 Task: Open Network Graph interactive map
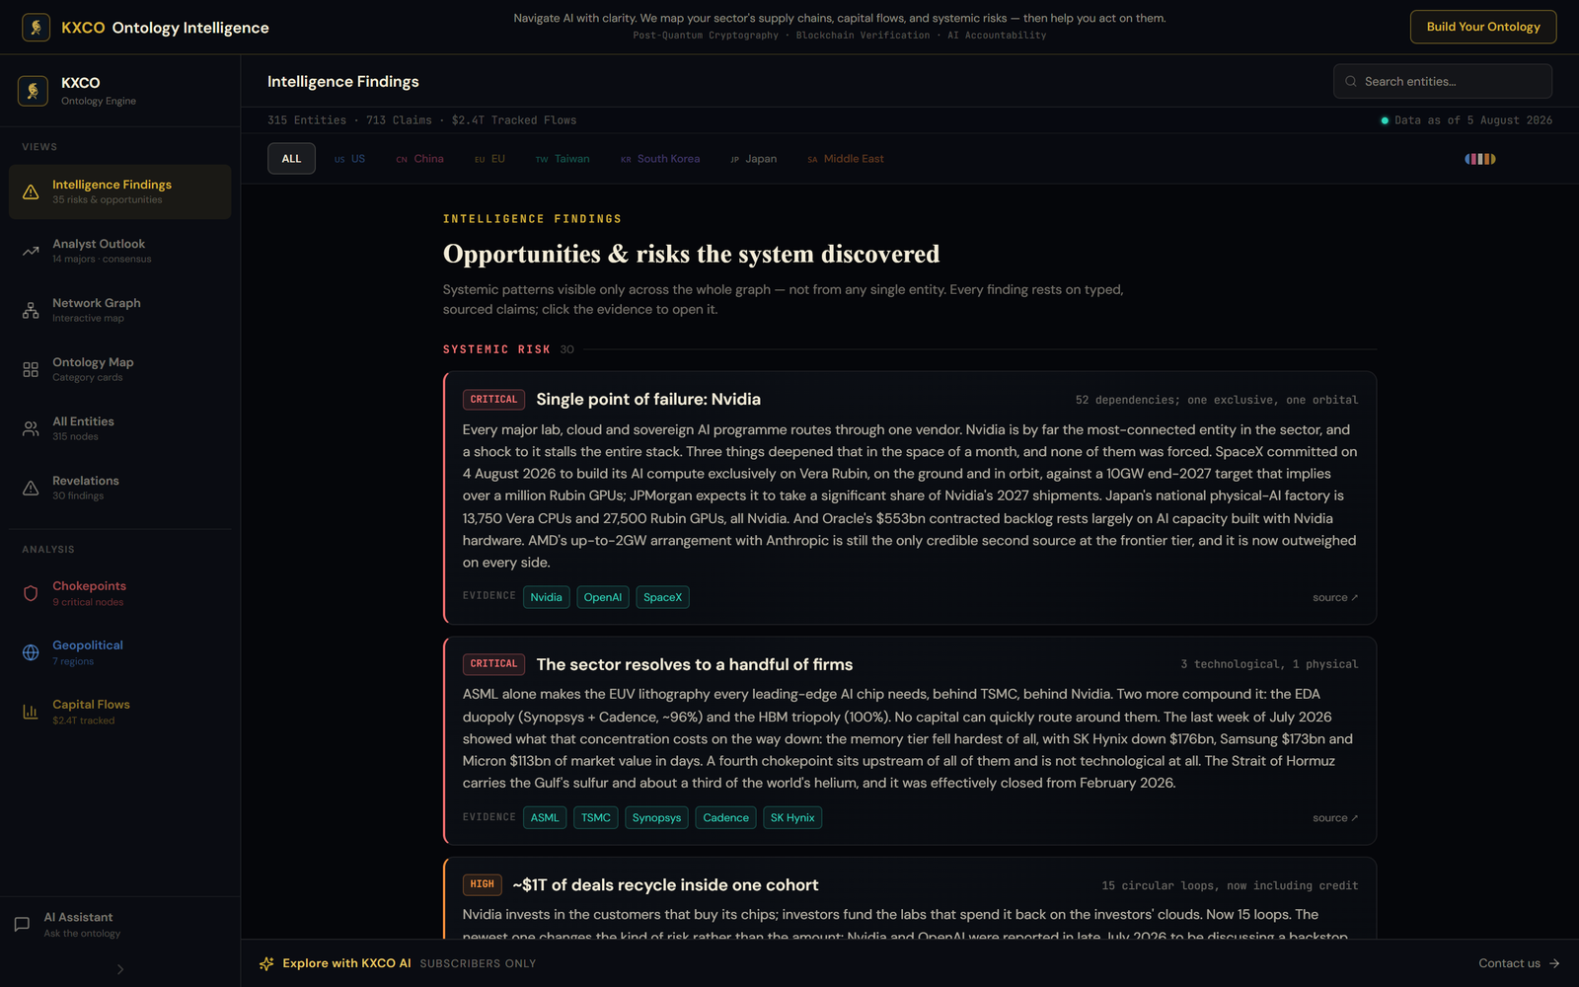120,310
